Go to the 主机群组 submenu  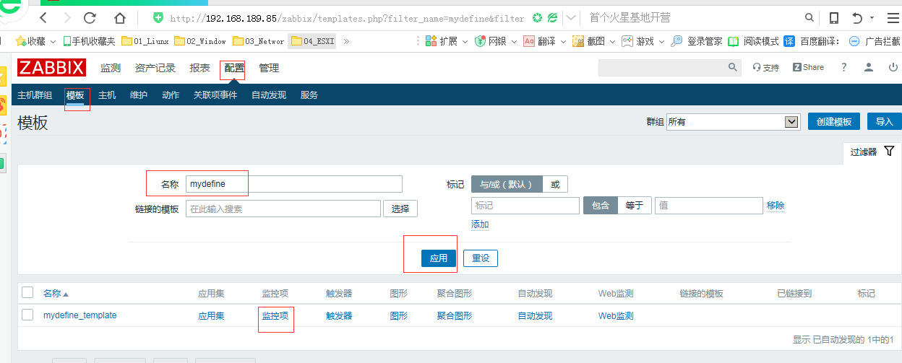pos(35,95)
